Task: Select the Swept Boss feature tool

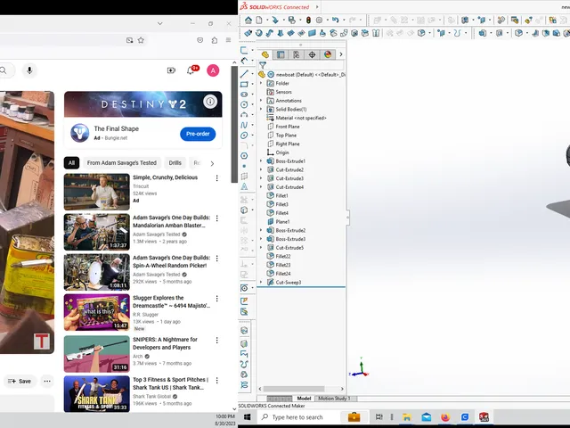Action: point(269,33)
